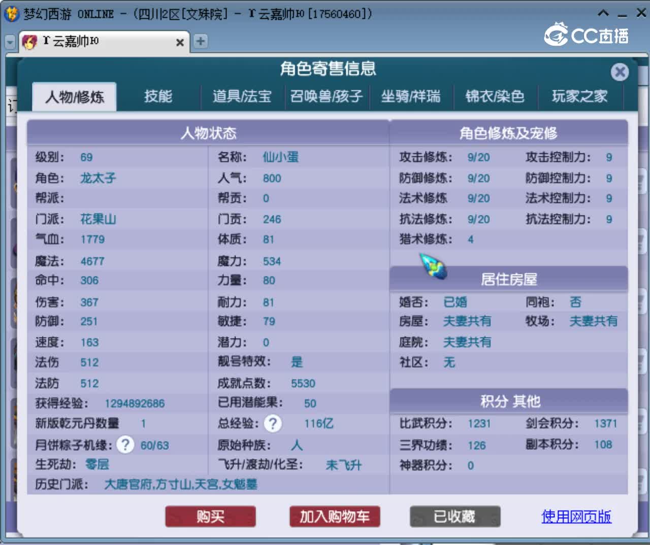The image size is (650, 545).
Task: Close the 角色寄售信息 dialog
Action: coord(620,72)
